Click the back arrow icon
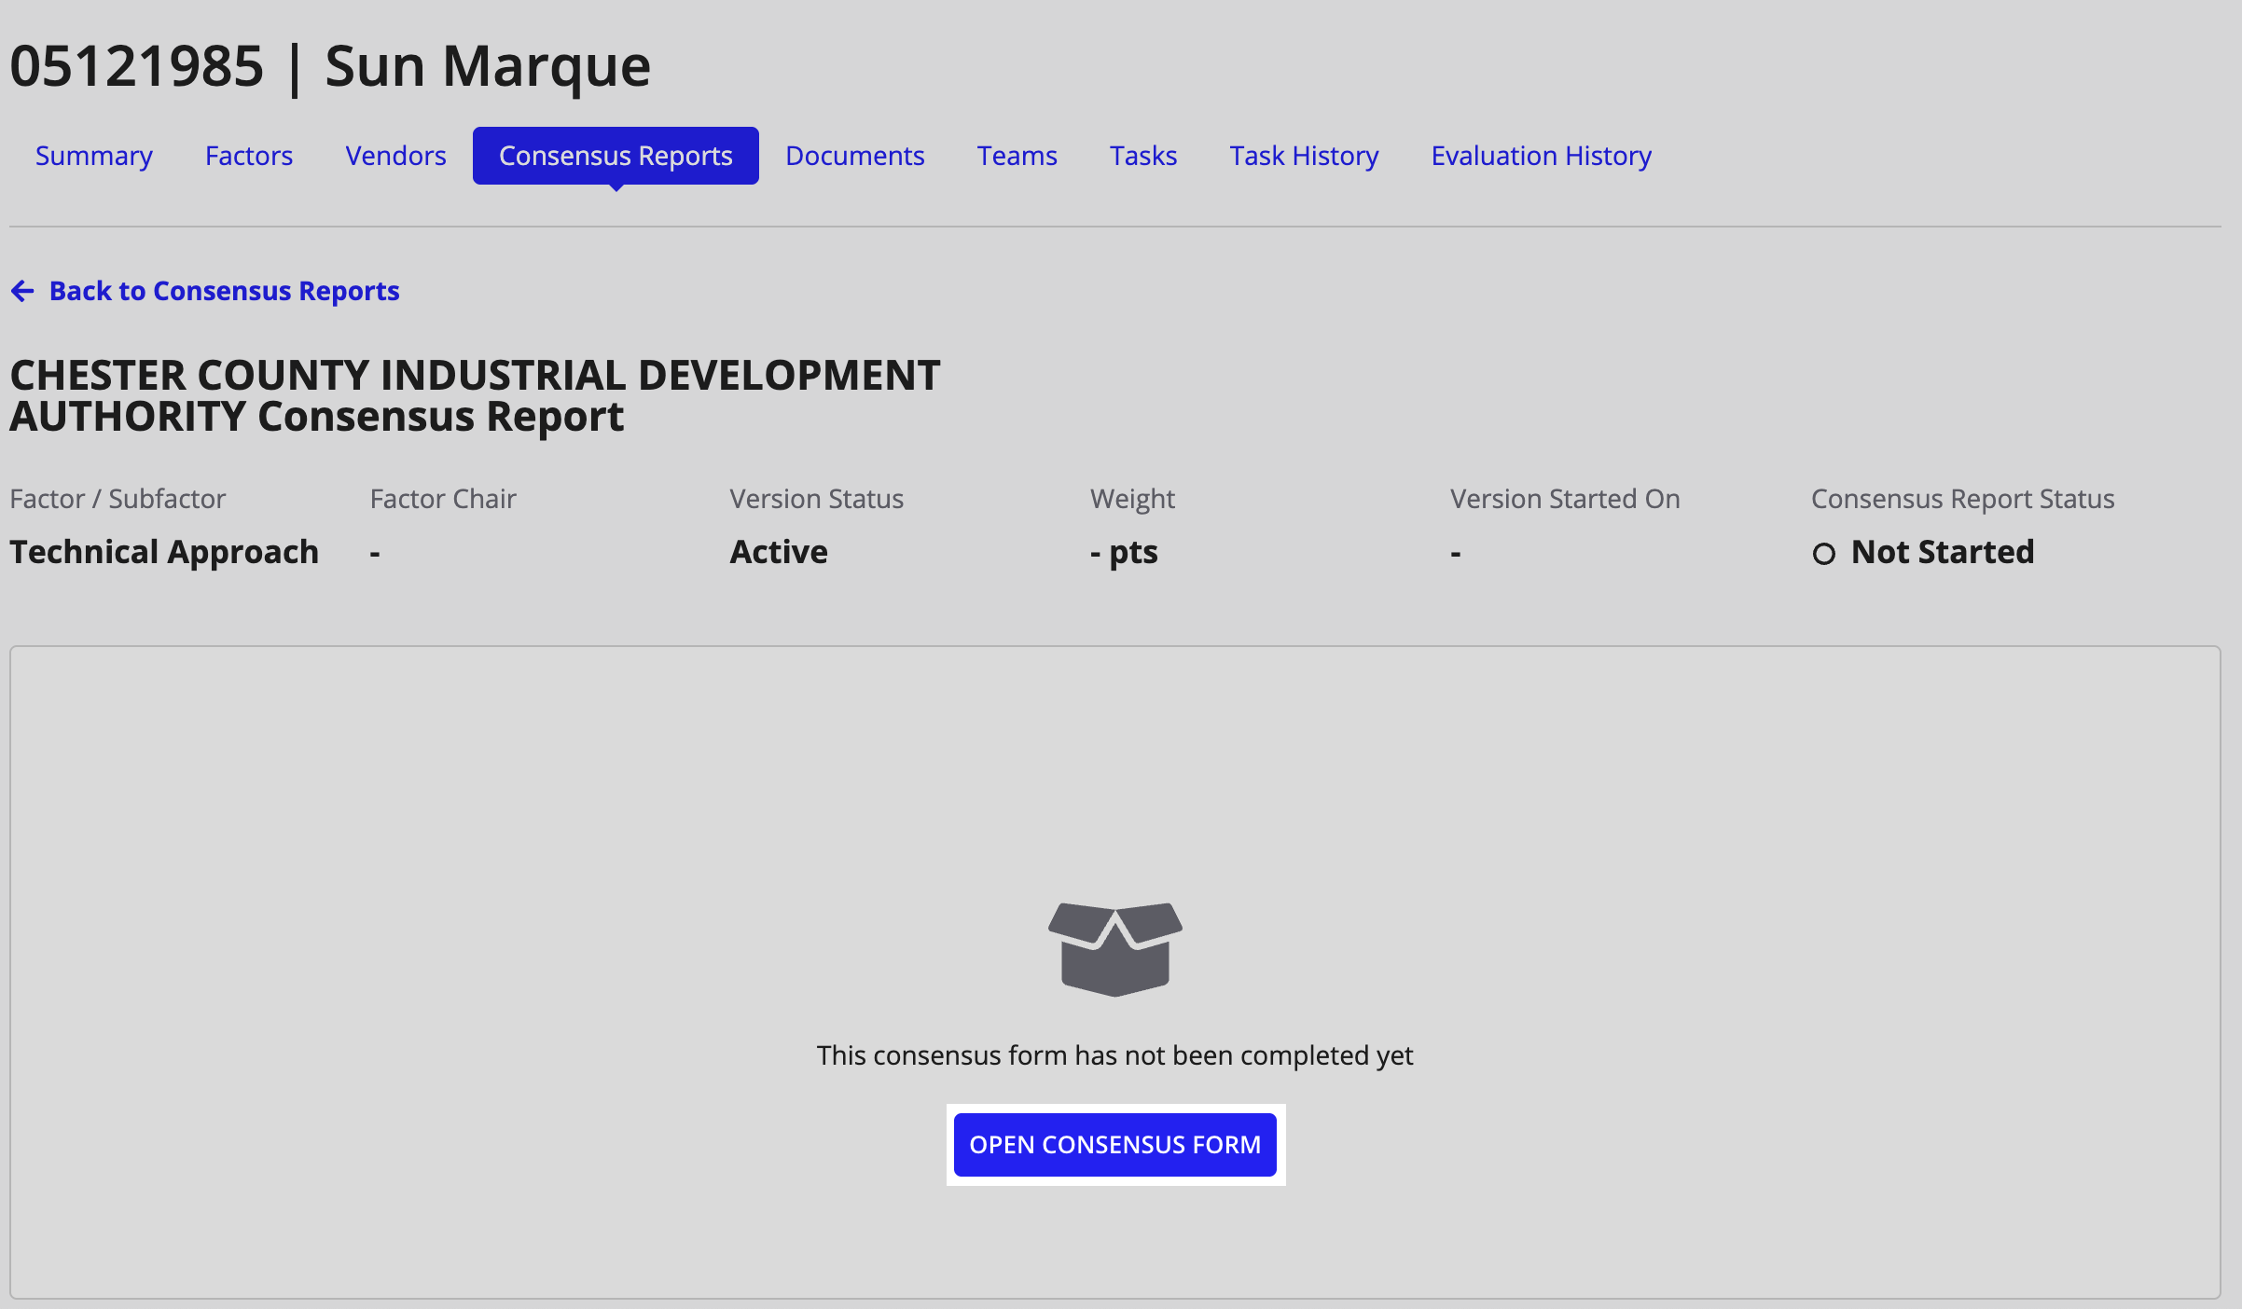 point(22,291)
